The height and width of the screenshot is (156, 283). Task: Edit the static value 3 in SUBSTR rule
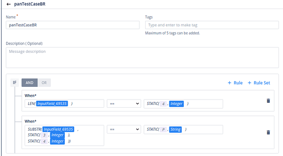pyautogui.click(x=44, y=135)
